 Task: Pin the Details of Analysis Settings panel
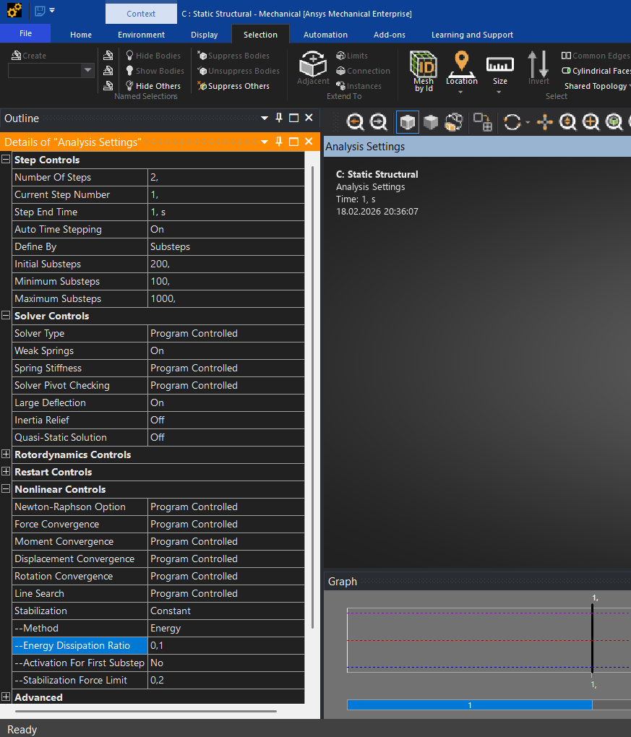(x=279, y=142)
